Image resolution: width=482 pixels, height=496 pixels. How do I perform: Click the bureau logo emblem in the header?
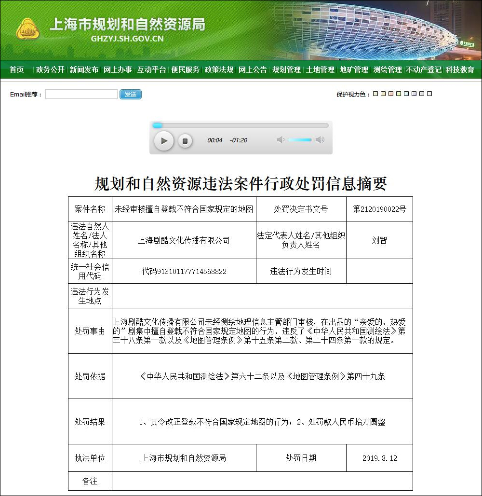point(27,29)
